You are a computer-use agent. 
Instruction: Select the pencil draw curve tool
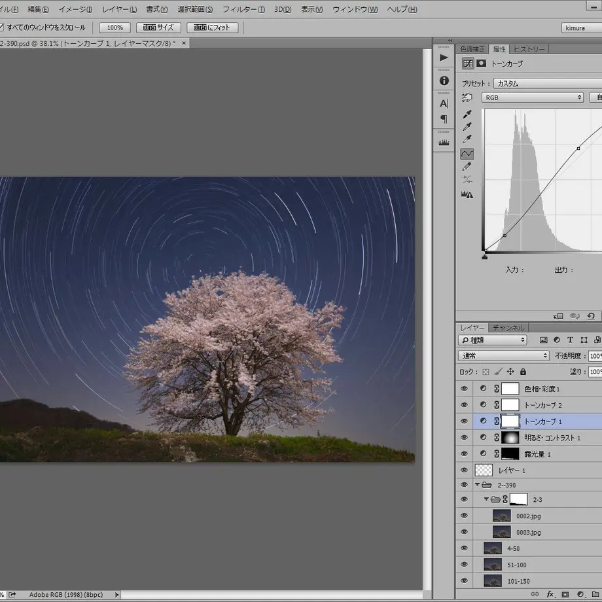tap(467, 167)
